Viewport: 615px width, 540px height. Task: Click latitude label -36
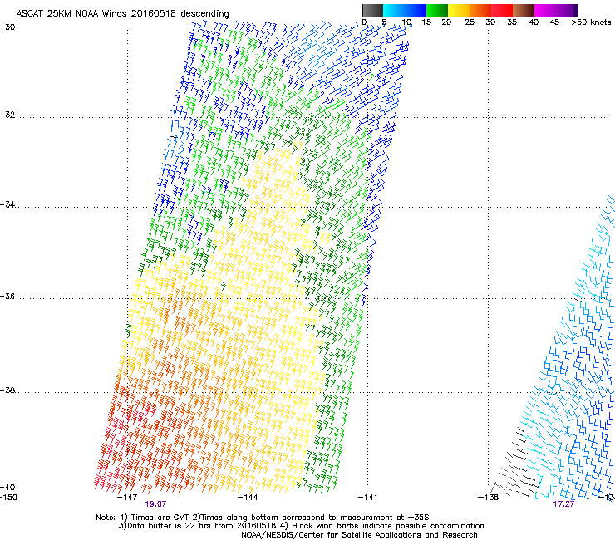pyautogui.click(x=7, y=296)
